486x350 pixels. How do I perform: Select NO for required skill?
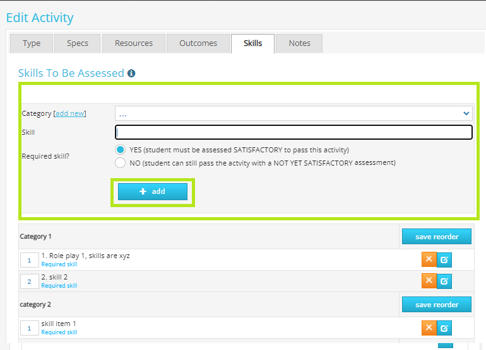[x=120, y=162]
